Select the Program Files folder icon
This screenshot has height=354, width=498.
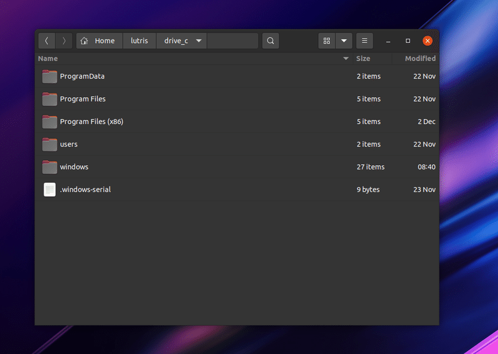pyautogui.click(x=50, y=99)
